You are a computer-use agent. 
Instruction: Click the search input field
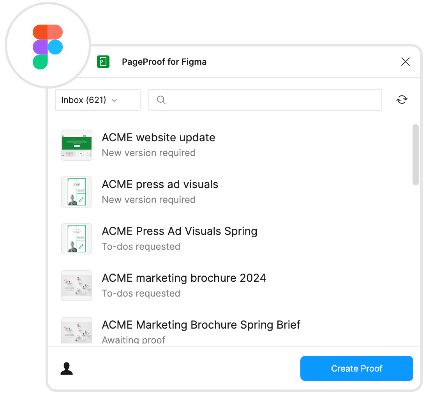pos(265,100)
